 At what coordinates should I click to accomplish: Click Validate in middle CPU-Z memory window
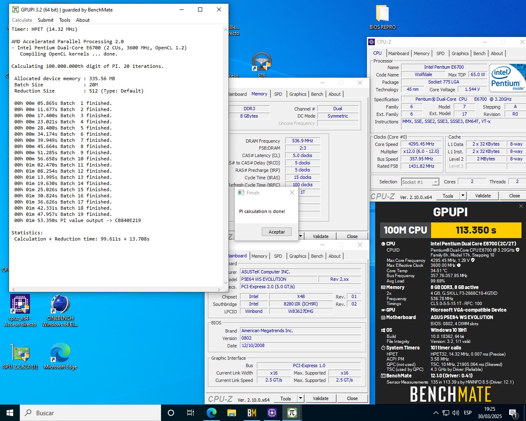321,236
